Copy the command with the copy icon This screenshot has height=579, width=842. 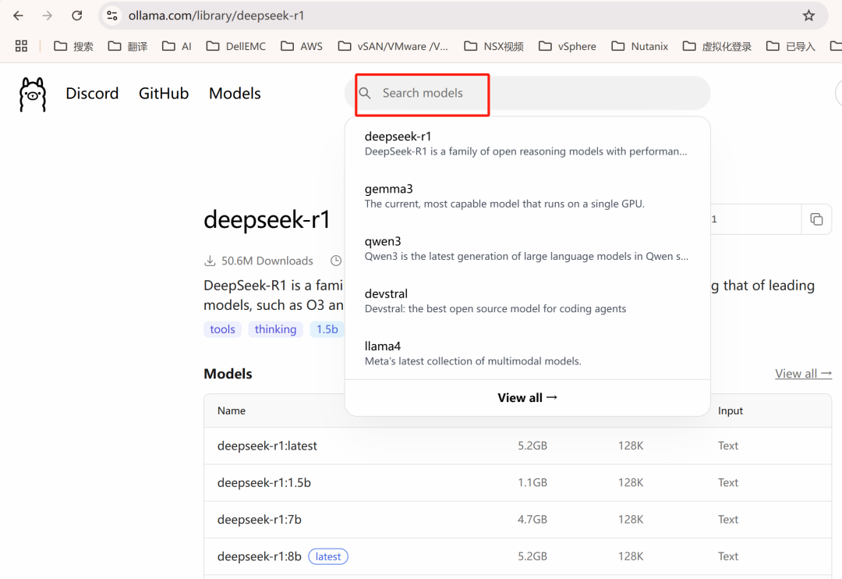click(816, 218)
